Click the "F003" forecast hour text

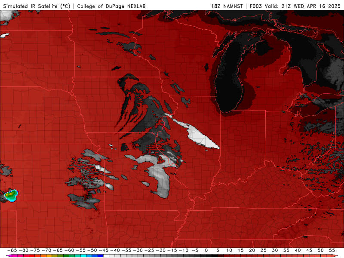(x=256, y=6)
